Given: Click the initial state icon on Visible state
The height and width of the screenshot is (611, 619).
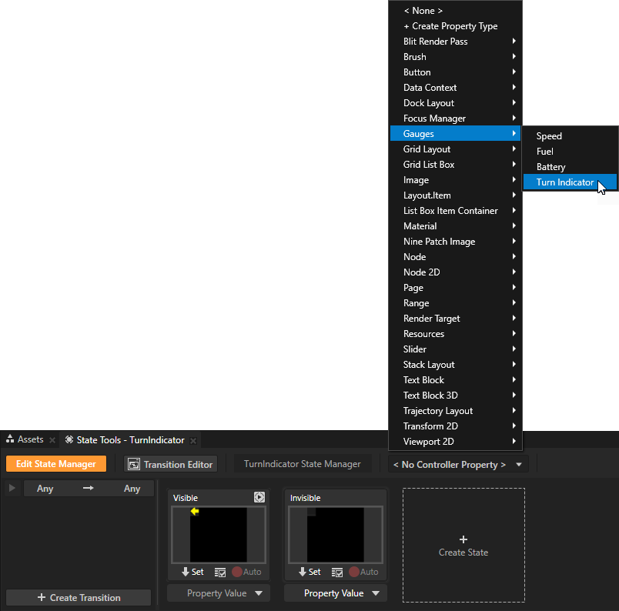Looking at the screenshot, I should point(259,498).
